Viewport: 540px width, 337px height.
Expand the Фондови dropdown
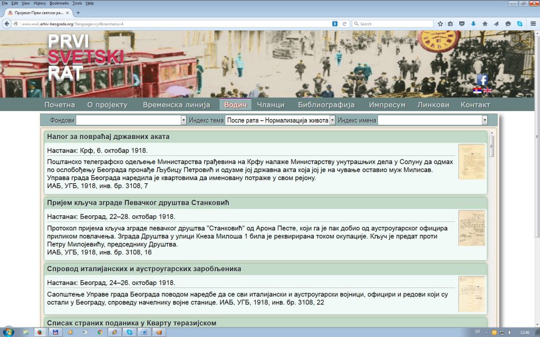coord(184,121)
